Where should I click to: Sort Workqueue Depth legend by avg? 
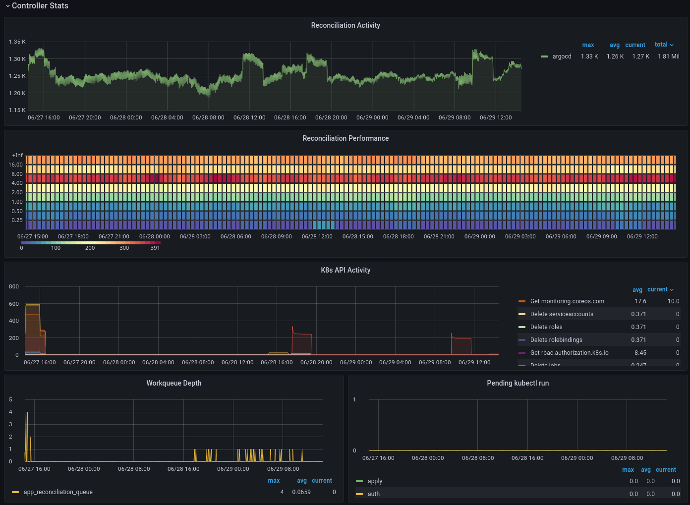click(x=301, y=481)
